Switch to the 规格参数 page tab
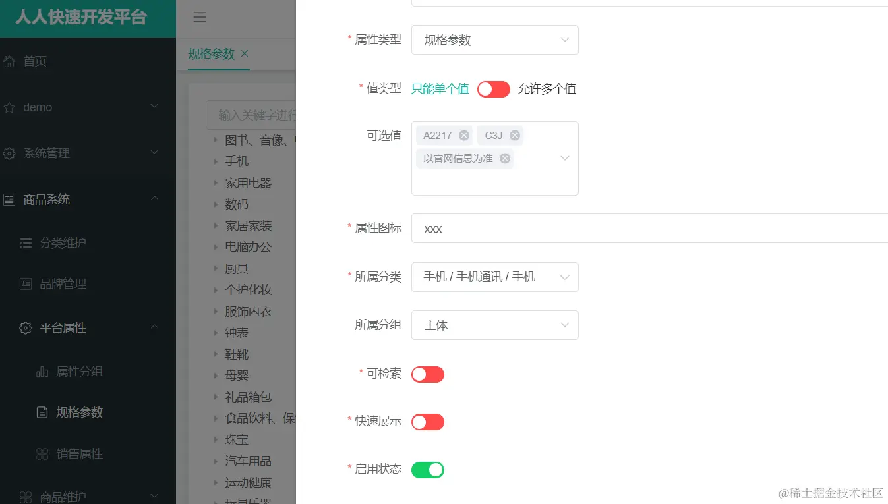Viewport: 888px width, 504px height. coord(211,54)
